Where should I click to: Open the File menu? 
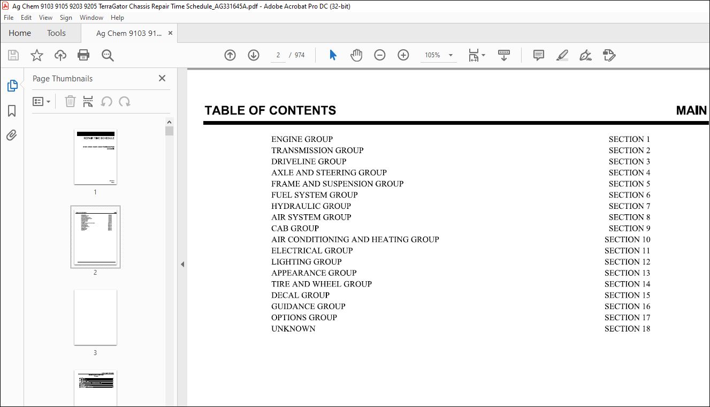point(9,18)
